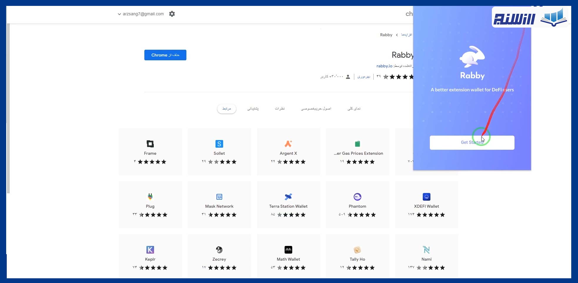Image resolution: width=578 pixels, height=283 pixels.
Task: Click the Tally Ho icon
Action: click(x=358, y=250)
